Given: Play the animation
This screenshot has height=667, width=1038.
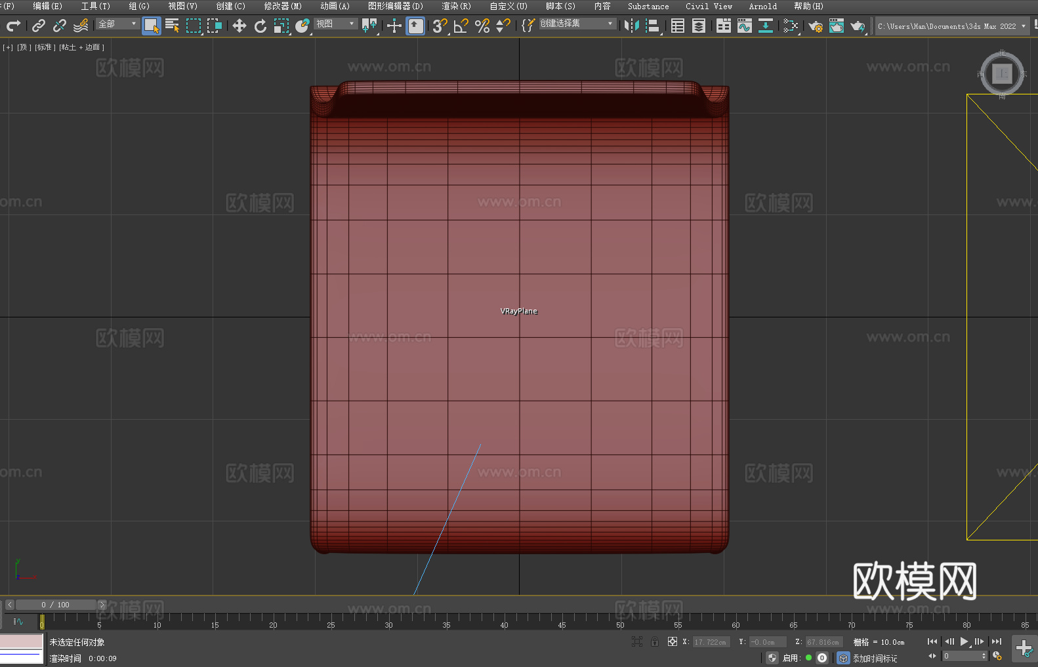Looking at the screenshot, I should click(965, 641).
